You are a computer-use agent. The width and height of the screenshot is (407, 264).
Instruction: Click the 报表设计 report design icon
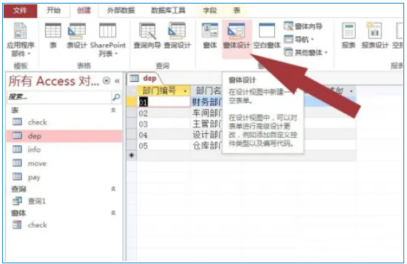click(374, 36)
